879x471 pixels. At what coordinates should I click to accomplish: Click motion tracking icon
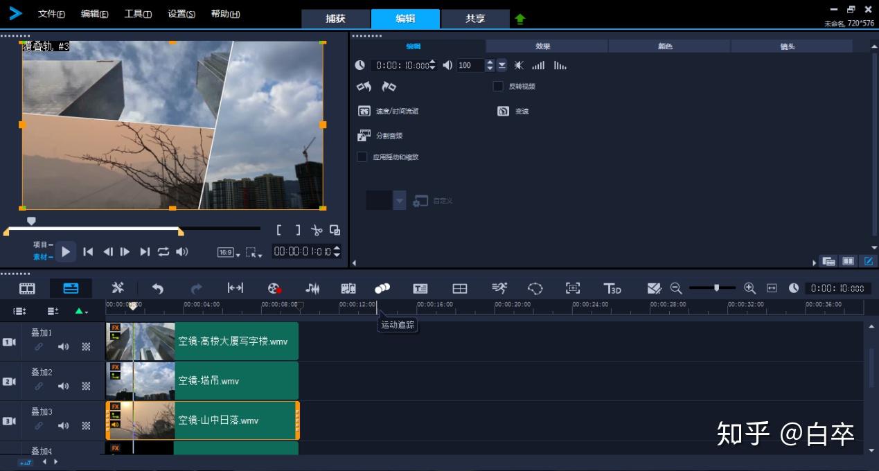pos(382,288)
